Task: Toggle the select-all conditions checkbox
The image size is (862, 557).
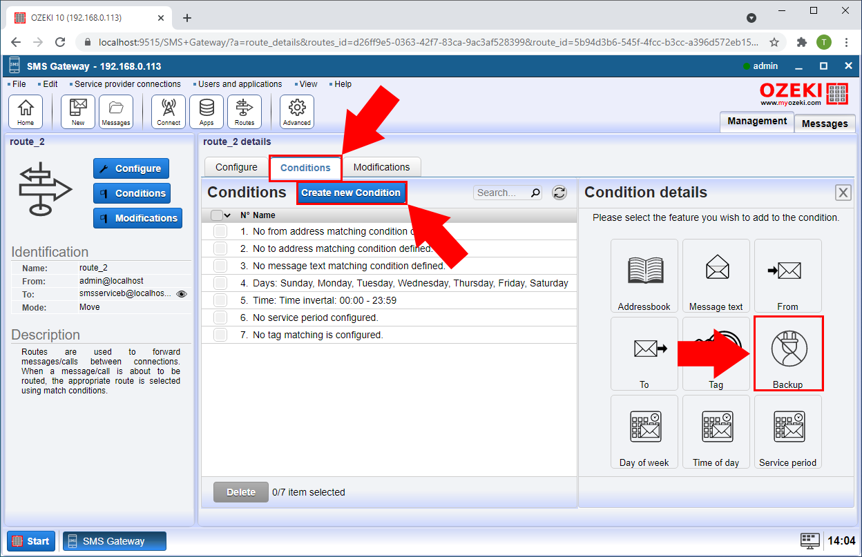Action: [217, 215]
